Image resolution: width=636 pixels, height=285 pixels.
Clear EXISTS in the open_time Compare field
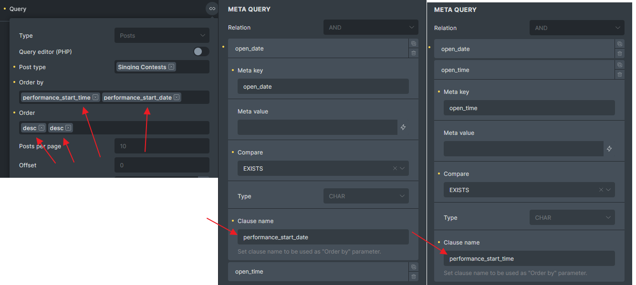tap(601, 190)
